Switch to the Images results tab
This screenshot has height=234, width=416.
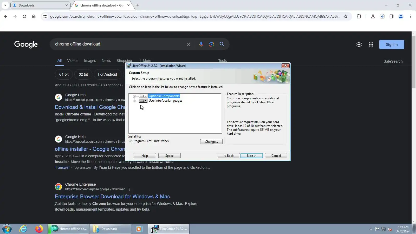(90, 61)
